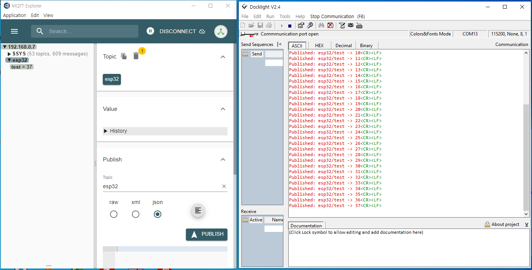
Task: Click the PUBLISH button
Action: [x=207, y=234]
